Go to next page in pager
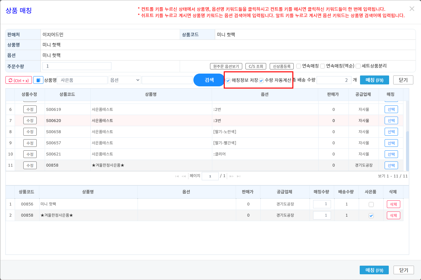Screen dimensions: 421x280 tap(231, 176)
